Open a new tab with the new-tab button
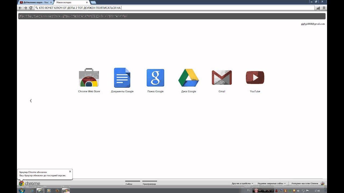 [93, 2]
